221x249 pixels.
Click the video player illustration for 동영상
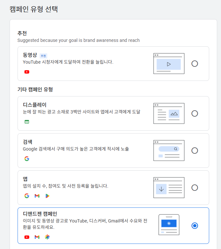tap(169, 64)
